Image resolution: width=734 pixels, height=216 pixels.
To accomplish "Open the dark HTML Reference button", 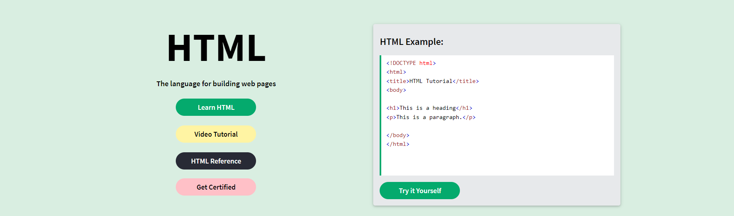I will (x=216, y=161).
